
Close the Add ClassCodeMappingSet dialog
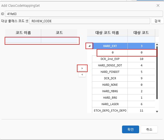158,5
